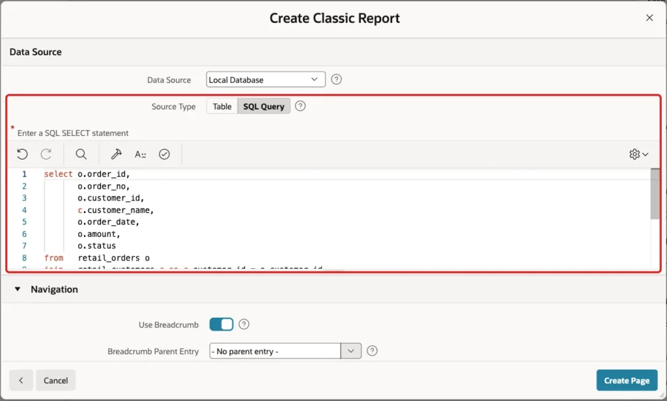The width and height of the screenshot is (667, 401).
Task: Click the autocomplete A:: icon
Action: pos(141,154)
